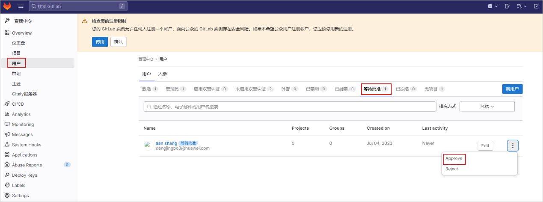Click the blue 停用 button in warning banner
The width and height of the screenshot is (543, 202).
coord(100,42)
